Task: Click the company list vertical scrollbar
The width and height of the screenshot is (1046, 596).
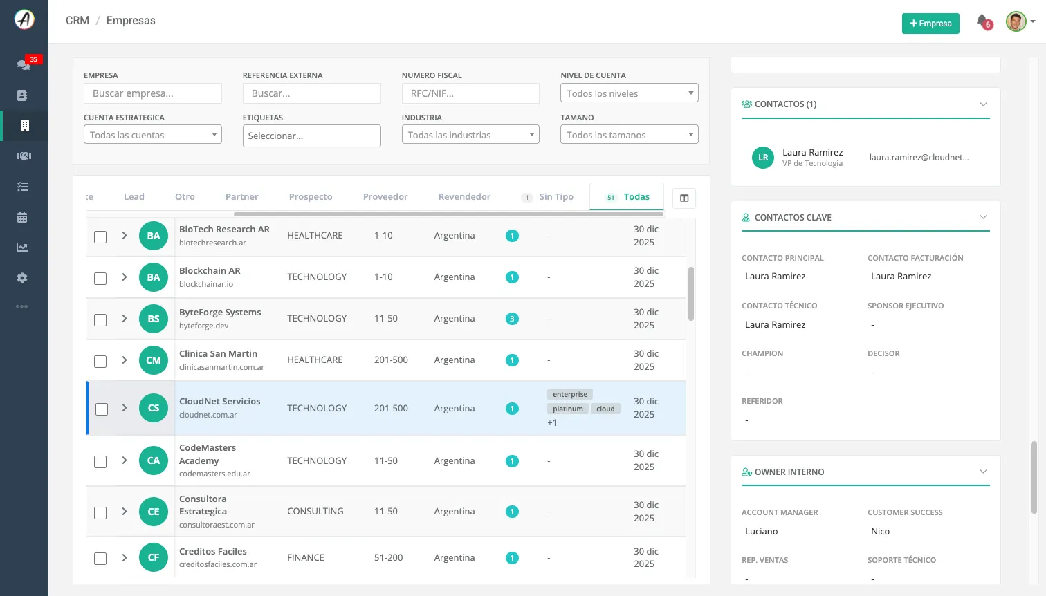Action: pos(690,294)
